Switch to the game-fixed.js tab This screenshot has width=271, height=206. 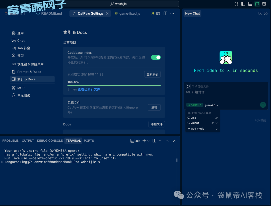[127, 14]
